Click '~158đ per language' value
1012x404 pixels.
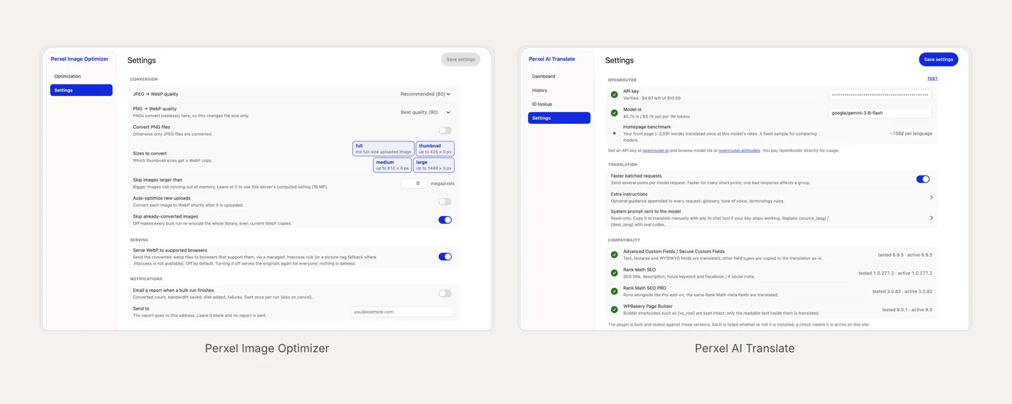click(x=911, y=133)
